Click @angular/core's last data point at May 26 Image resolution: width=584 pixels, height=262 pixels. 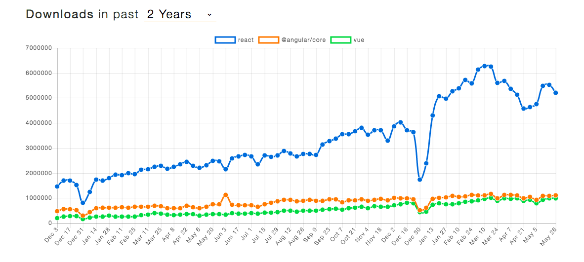[x=556, y=195]
